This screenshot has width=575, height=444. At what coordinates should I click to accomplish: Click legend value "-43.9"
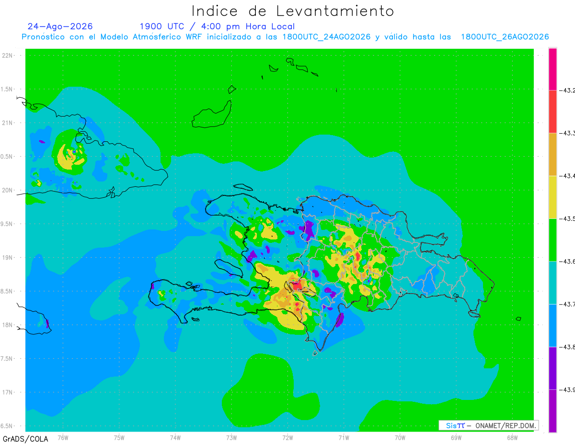(x=567, y=389)
